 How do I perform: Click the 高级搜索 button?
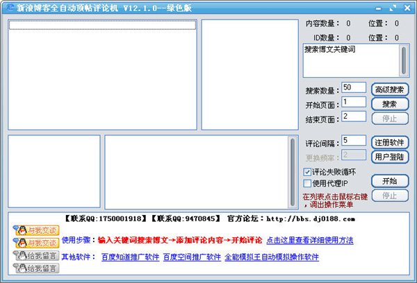pos(390,89)
